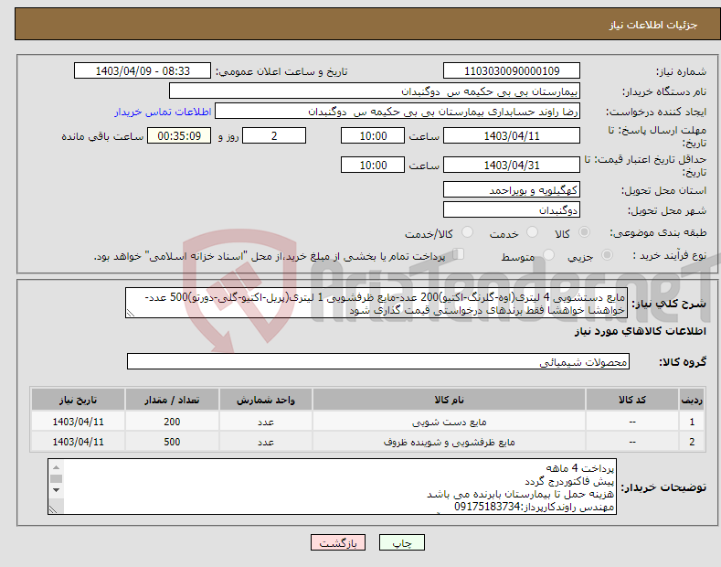Click the buyer organization name field

tap(375, 91)
